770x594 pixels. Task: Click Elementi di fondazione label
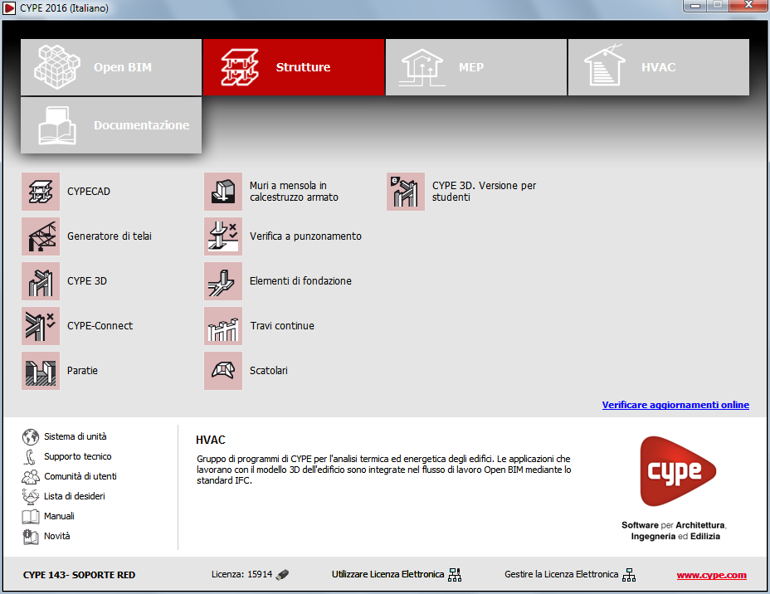300,280
